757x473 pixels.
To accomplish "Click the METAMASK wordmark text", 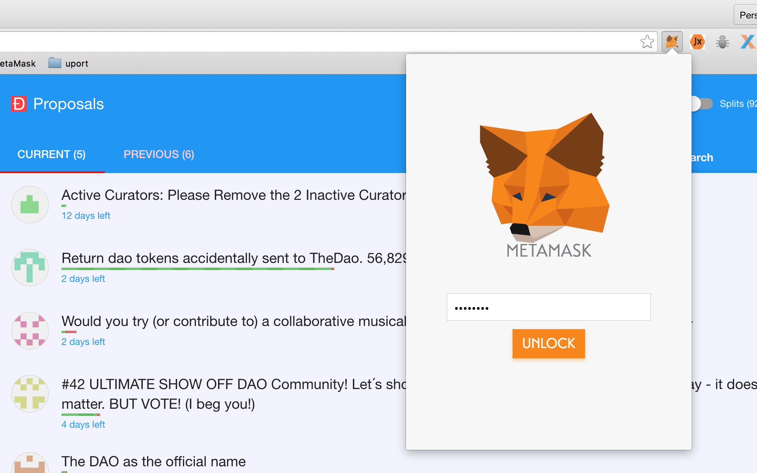I will click(548, 251).
